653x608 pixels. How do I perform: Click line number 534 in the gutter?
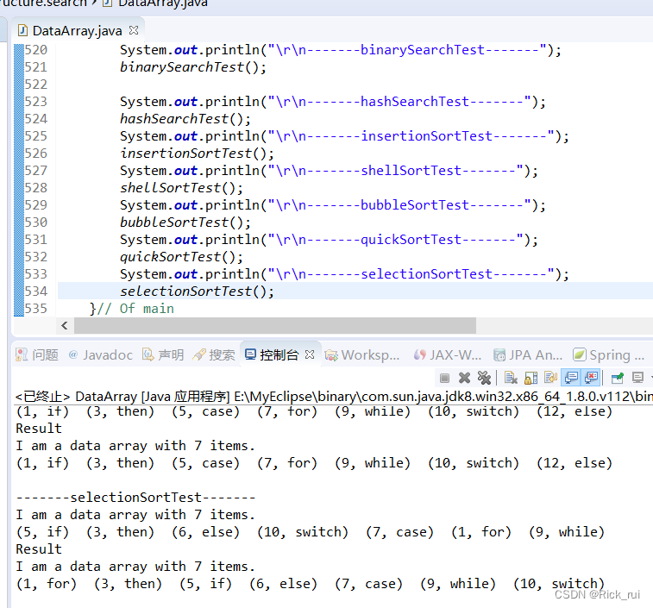[36, 291]
